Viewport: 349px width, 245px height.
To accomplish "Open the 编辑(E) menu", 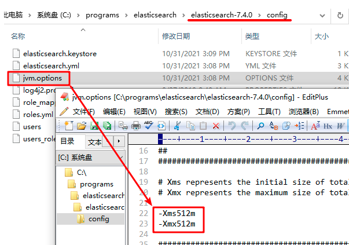I will click(x=114, y=112).
